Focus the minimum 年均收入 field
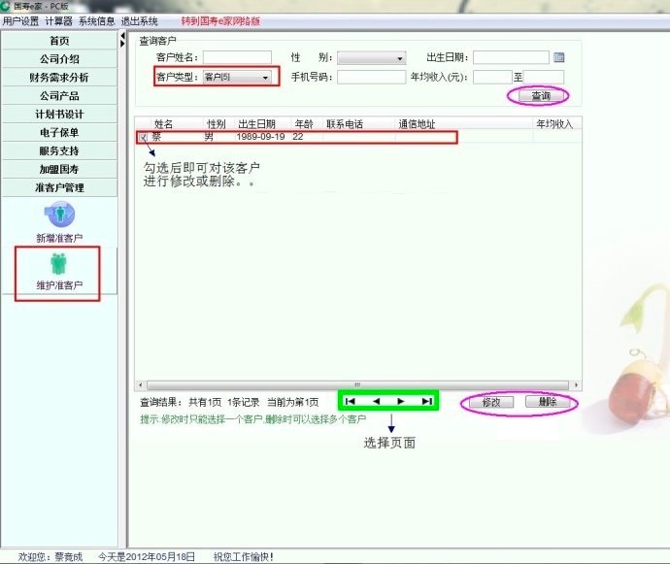 coord(492,77)
